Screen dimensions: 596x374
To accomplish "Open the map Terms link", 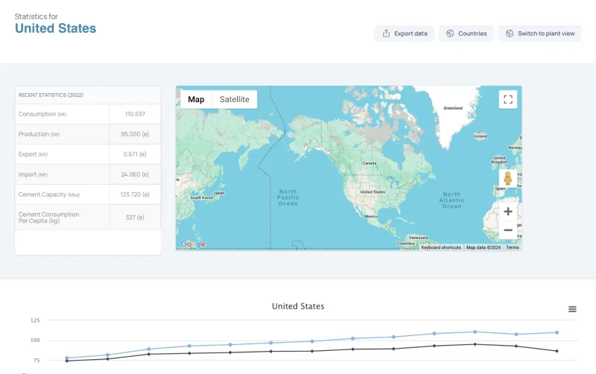I will 513,247.
